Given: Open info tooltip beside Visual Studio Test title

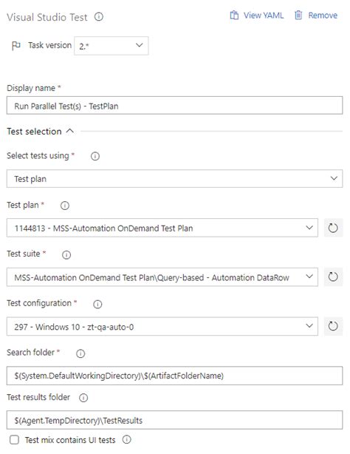Looking at the screenshot, I should point(99,17).
